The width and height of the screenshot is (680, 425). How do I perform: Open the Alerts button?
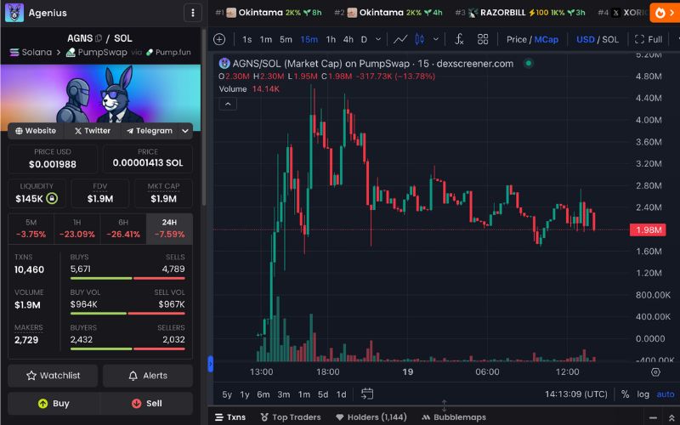(x=148, y=376)
